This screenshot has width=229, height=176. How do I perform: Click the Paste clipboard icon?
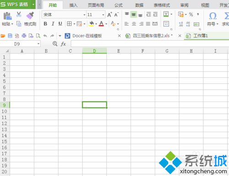point(7,16)
